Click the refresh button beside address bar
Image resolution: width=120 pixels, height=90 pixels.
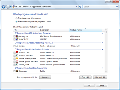pos(80,7)
